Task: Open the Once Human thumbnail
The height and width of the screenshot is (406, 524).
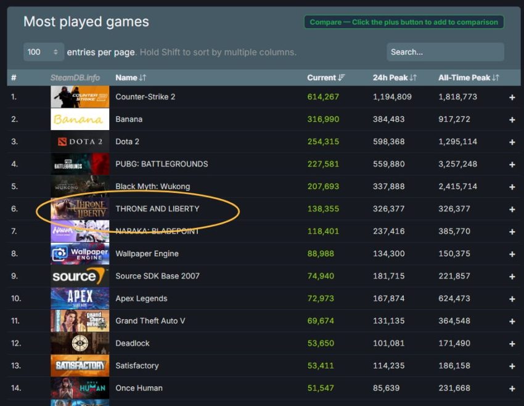Action: tap(80, 388)
